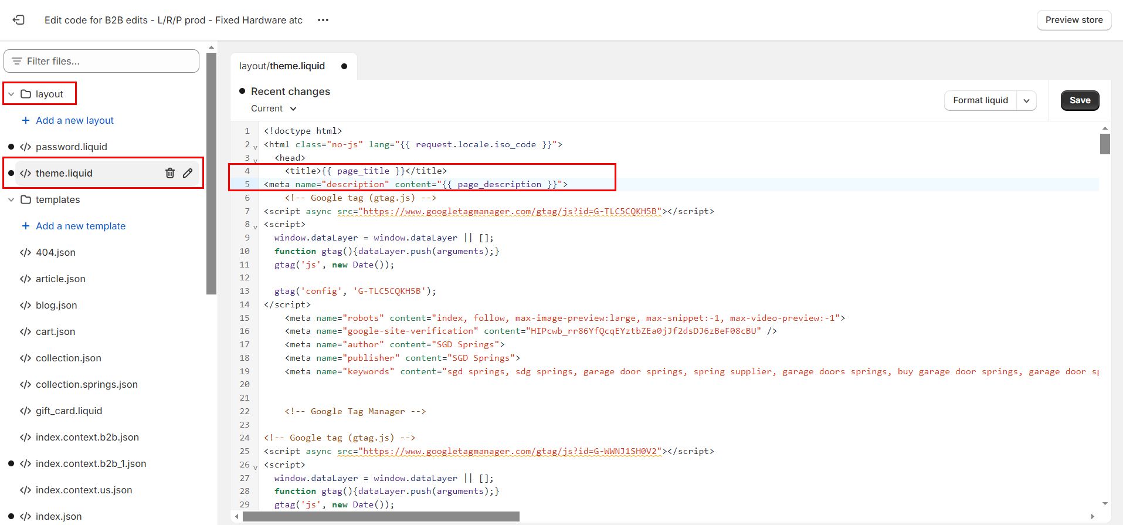Delete theme.liquid using the trash icon
Image resolution: width=1123 pixels, height=525 pixels.
pos(170,173)
